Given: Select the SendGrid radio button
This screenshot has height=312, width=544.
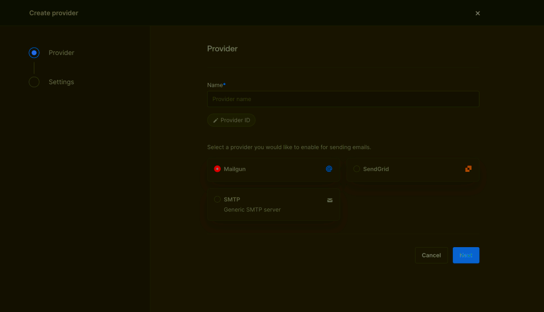Looking at the screenshot, I should pos(357,169).
